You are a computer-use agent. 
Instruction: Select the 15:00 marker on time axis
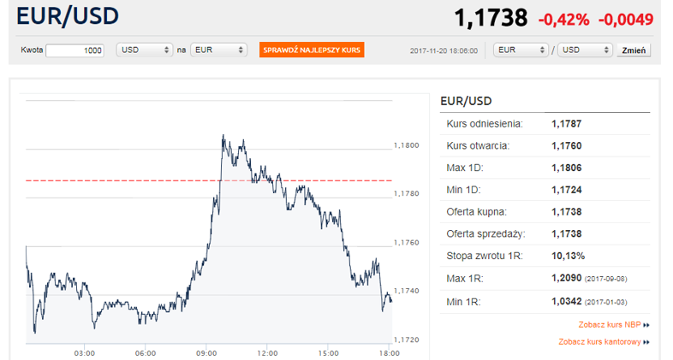tap(329, 351)
